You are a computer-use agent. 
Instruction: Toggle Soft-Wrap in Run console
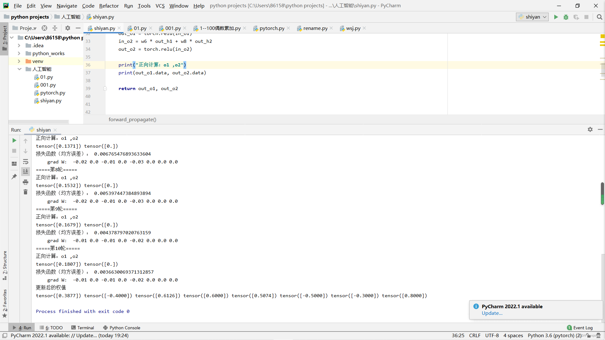(x=26, y=162)
